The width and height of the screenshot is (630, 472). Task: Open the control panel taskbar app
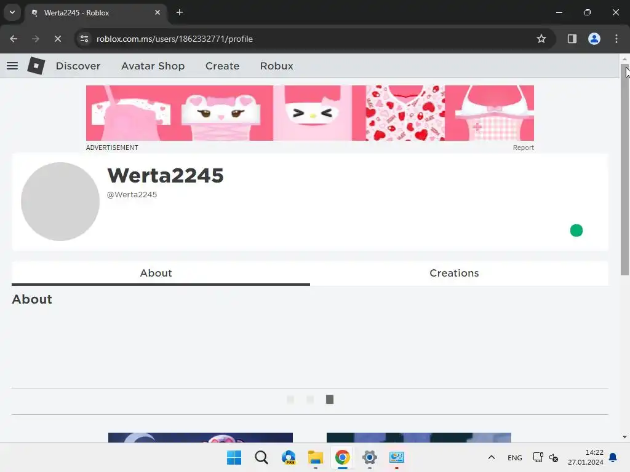tap(397, 457)
